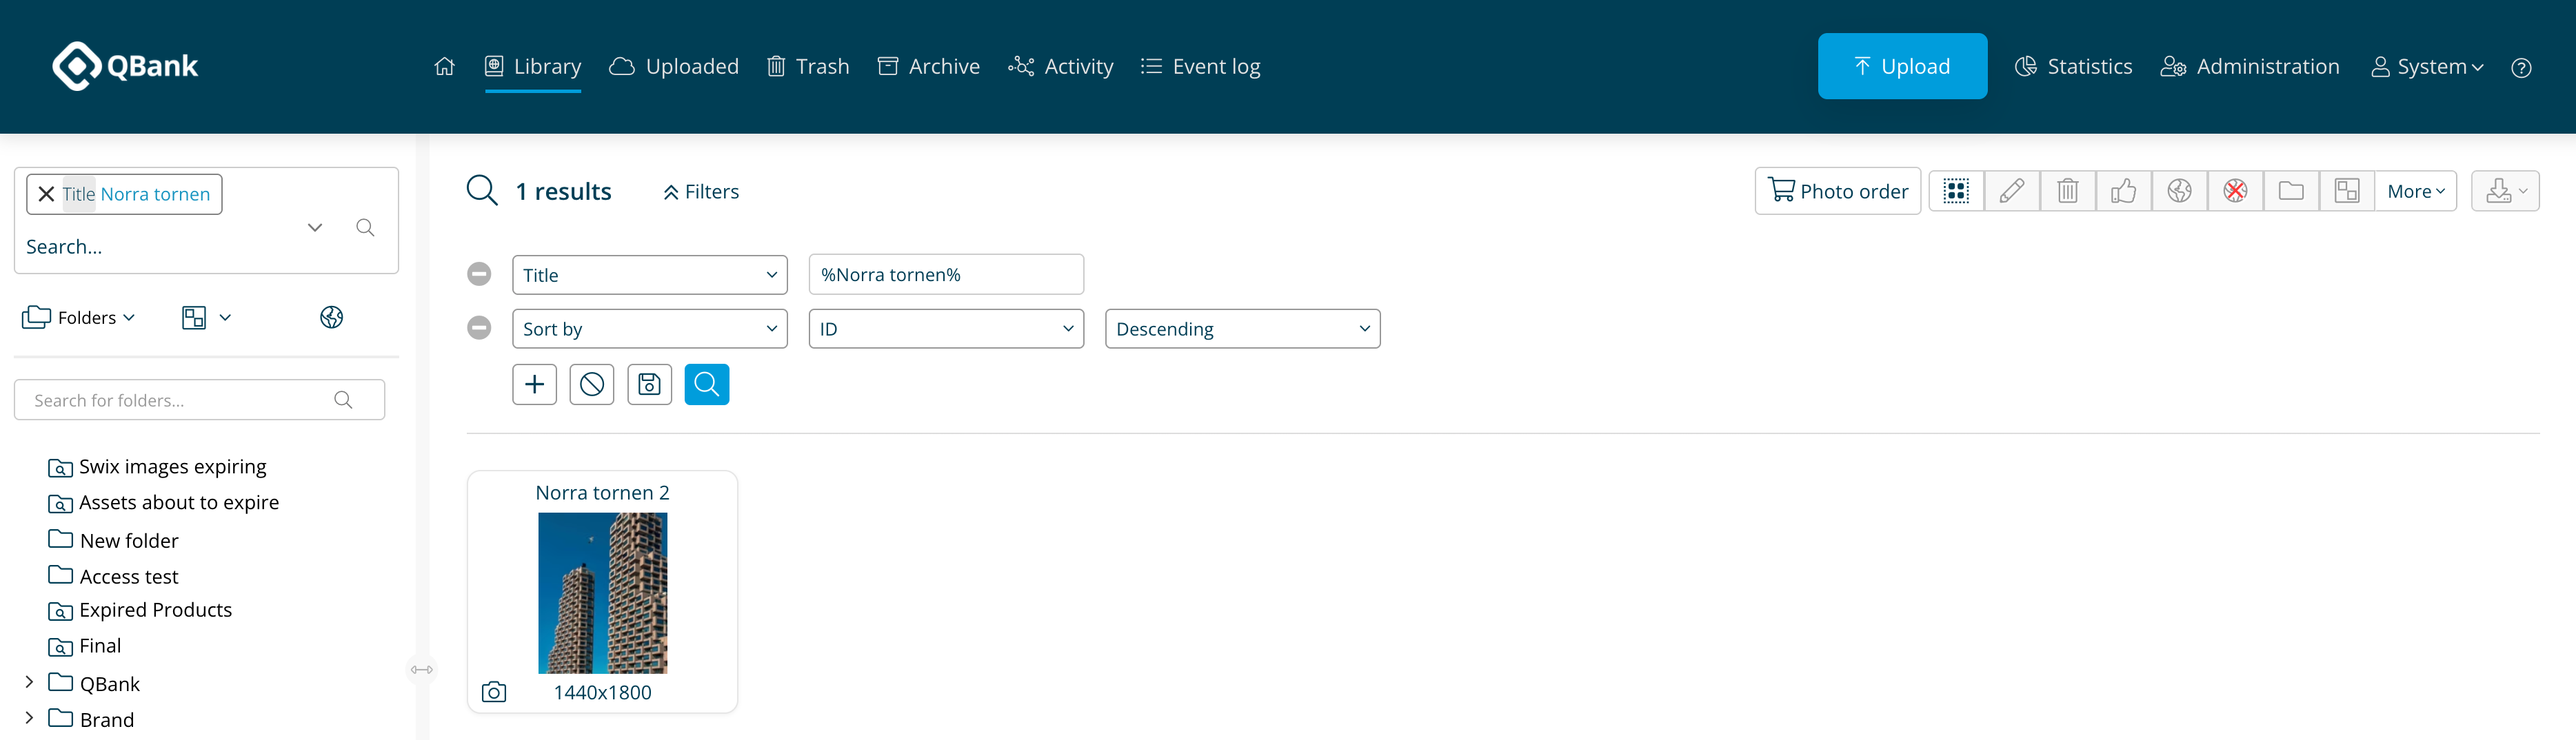Screen dimensions: 2576x740
Task: Open the download dropdown button
Action: tap(2505, 191)
